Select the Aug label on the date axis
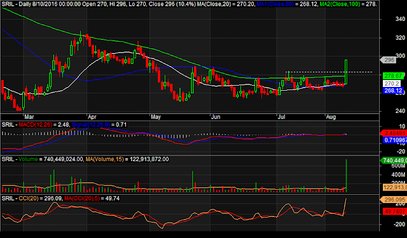Screen dimensions: 407x238 [x=331, y=117]
